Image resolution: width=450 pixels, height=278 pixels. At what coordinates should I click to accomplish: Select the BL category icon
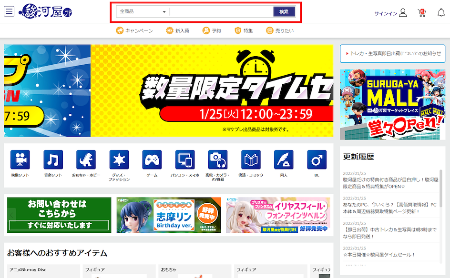[x=317, y=159]
